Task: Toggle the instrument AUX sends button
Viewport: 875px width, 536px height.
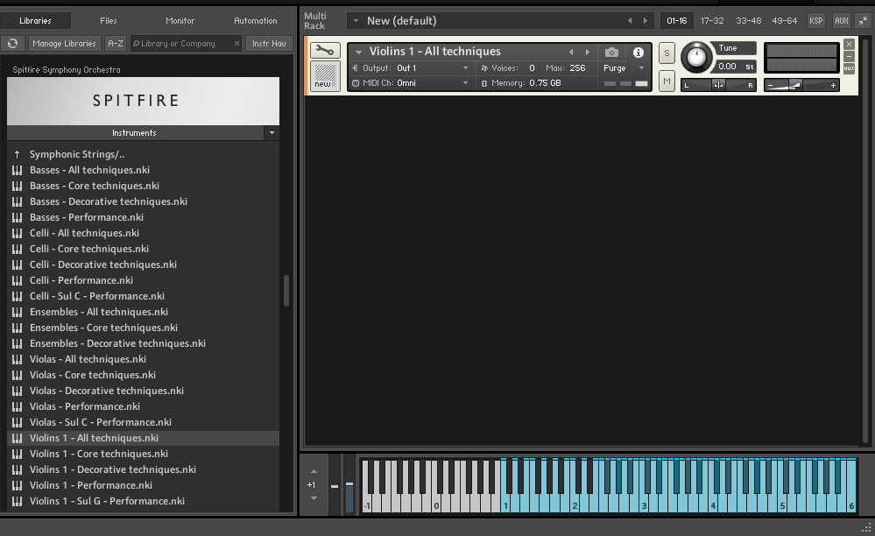Action: click(x=849, y=68)
